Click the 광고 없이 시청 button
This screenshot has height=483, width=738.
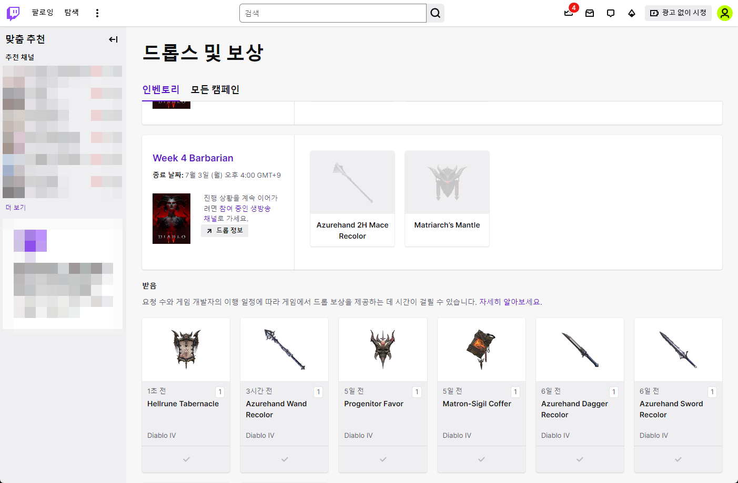[x=678, y=13]
